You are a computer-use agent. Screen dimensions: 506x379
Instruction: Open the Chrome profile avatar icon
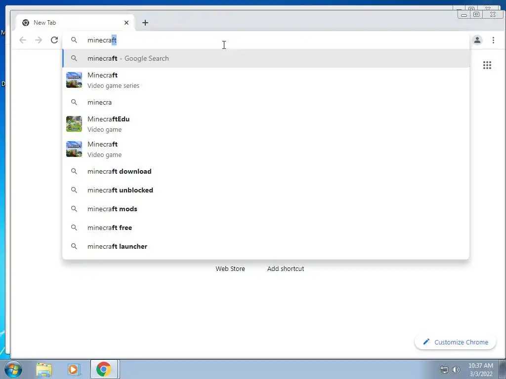click(x=477, y=40)
